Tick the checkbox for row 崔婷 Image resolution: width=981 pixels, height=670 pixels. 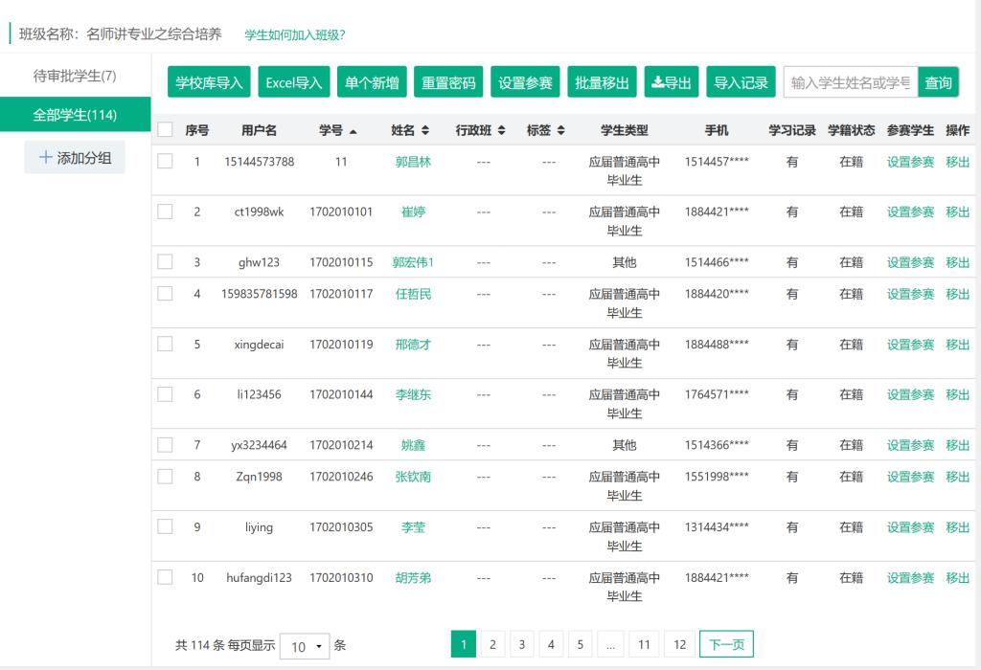(x=165, y=212)
